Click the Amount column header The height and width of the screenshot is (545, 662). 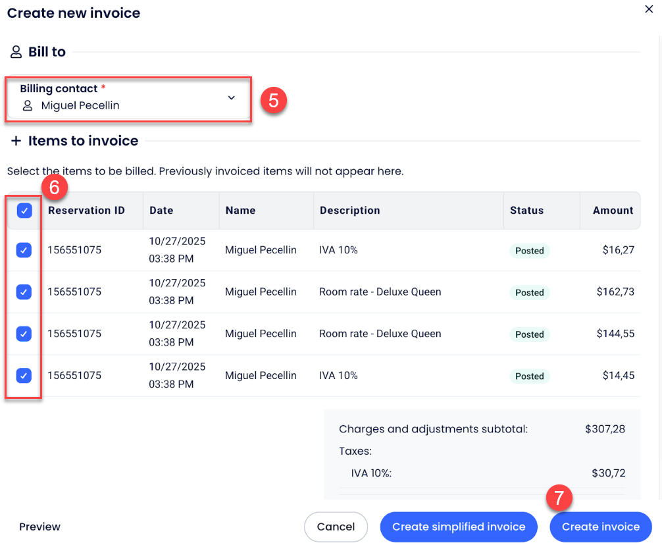tap(612, 211)
